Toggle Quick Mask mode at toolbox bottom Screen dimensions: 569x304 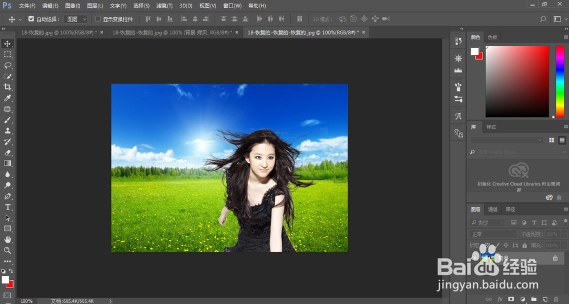[x=7, y=295]
